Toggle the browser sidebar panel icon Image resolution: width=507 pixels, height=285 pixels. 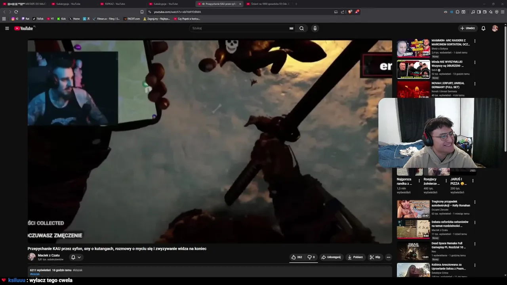coord(479,12)
